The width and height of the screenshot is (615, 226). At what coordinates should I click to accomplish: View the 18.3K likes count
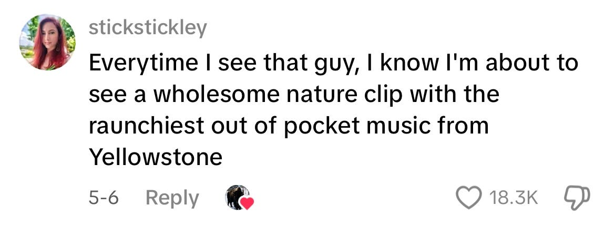tap(514, 198)
